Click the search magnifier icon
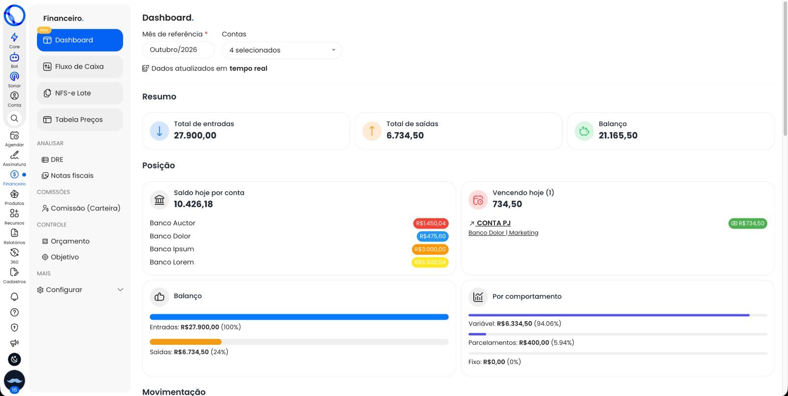The image size is (788, 396). click(14, 118)
